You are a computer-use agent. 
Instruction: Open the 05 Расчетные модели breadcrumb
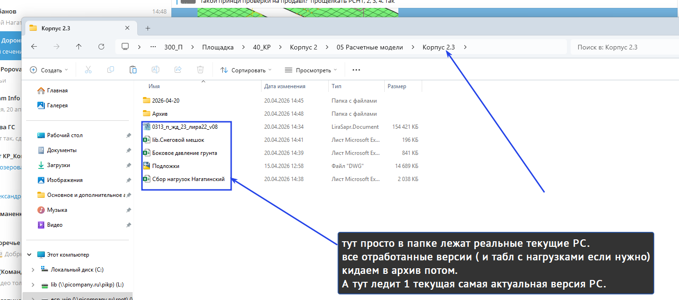pos(370,47)
